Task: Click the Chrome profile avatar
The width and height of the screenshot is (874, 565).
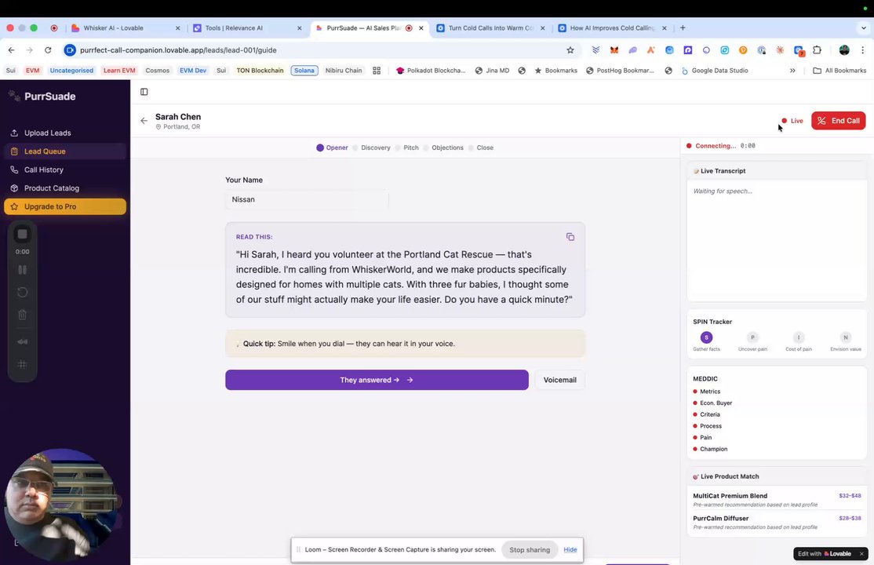Action: pos(844,50)
